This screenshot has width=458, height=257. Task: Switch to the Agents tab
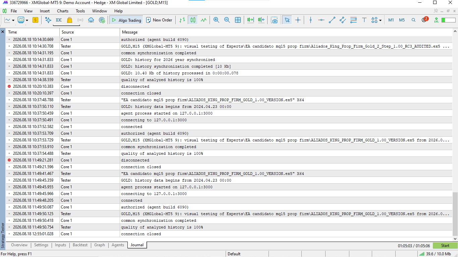(x=118, y=245)
